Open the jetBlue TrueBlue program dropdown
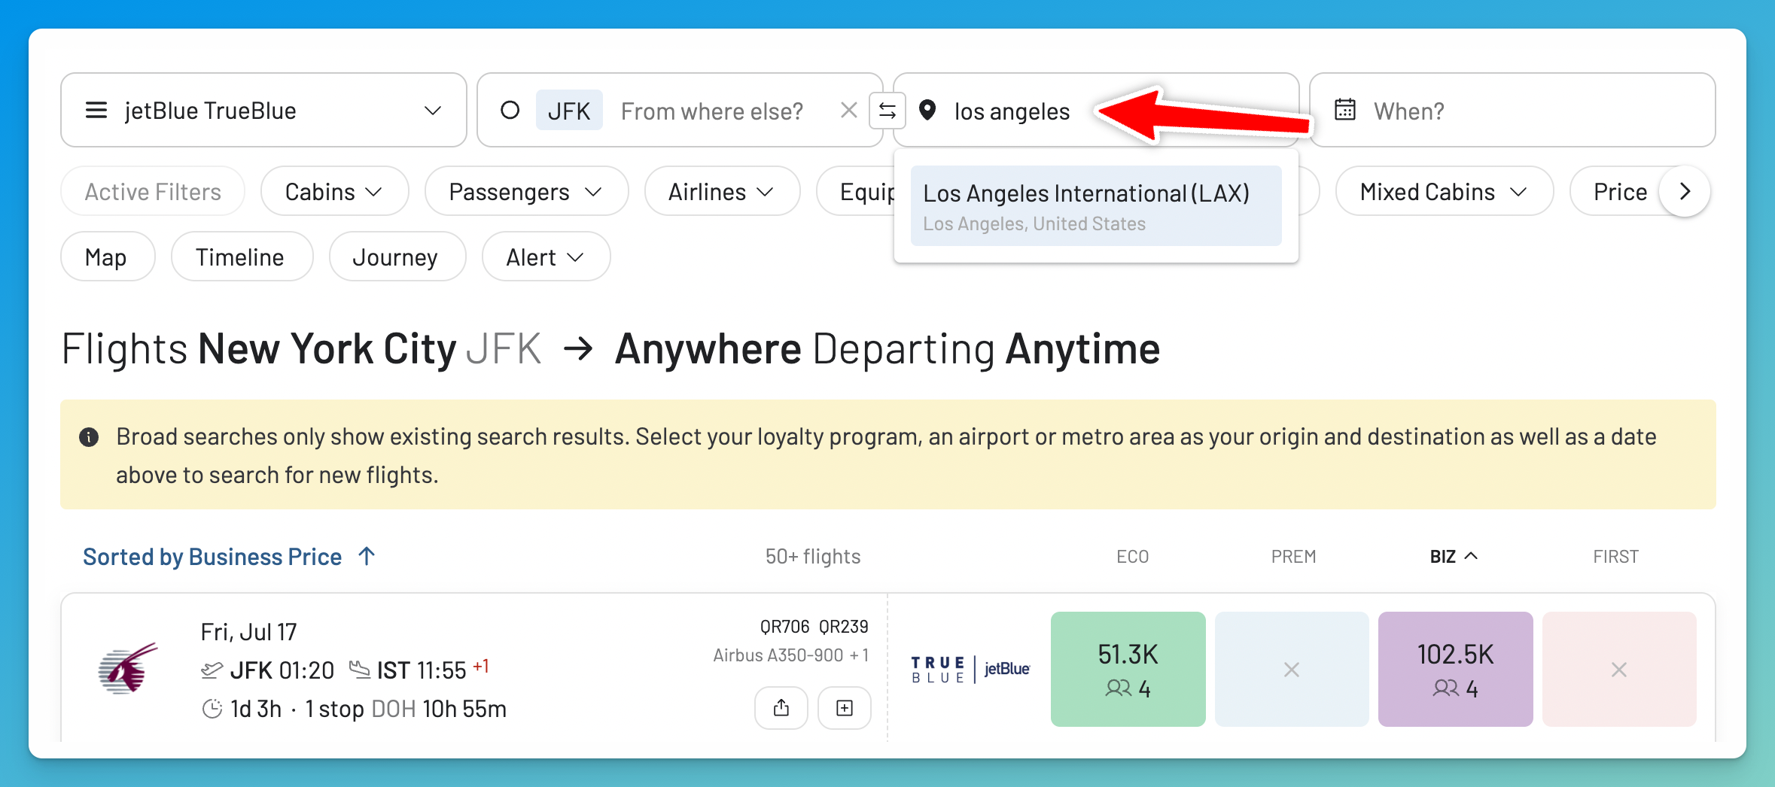Viewport: 1775px width, 787px height. (x=263, y=110)
